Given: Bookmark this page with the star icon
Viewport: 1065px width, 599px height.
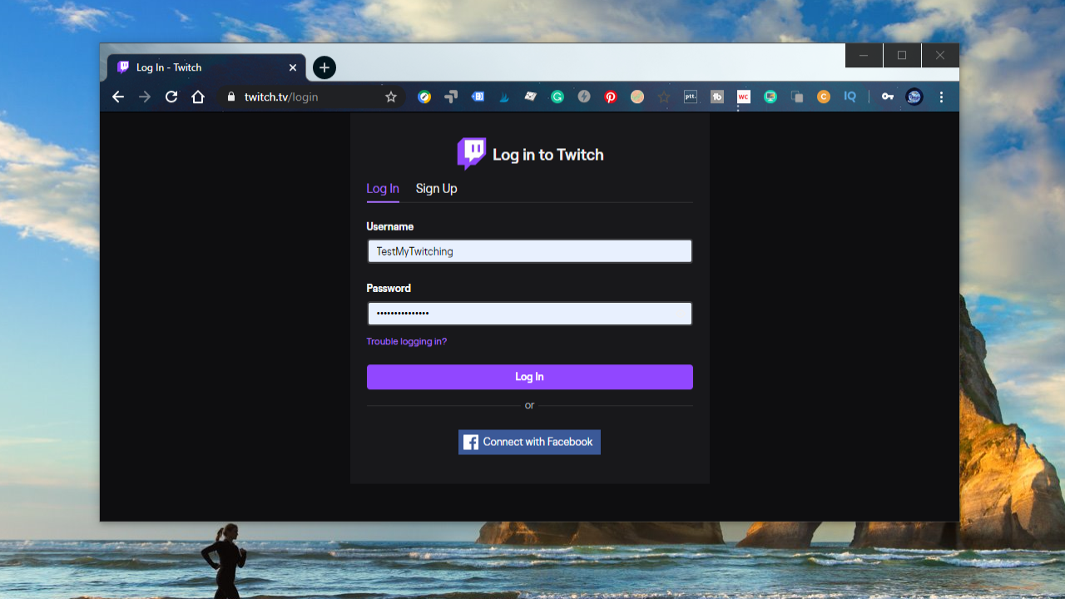Looking at the screenshot, I should pyautogui.click(x=391, y=97).
